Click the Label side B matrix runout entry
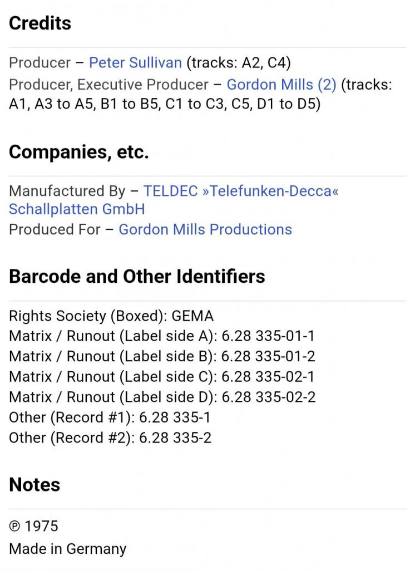This screenshot has width=415, height=570. click(162, 356)
